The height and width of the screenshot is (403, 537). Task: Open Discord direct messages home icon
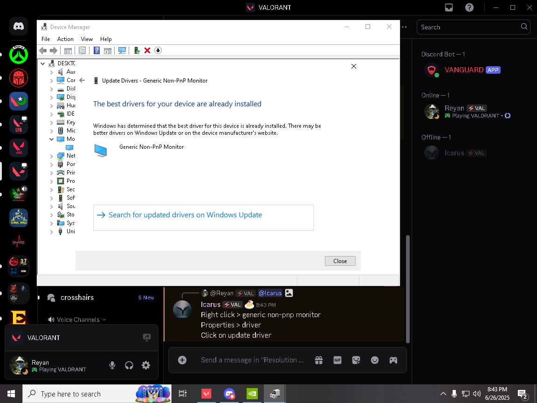click(19, 27)
